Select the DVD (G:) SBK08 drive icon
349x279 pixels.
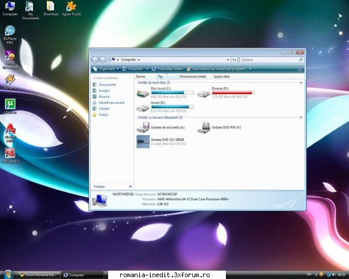click(143, 142)
